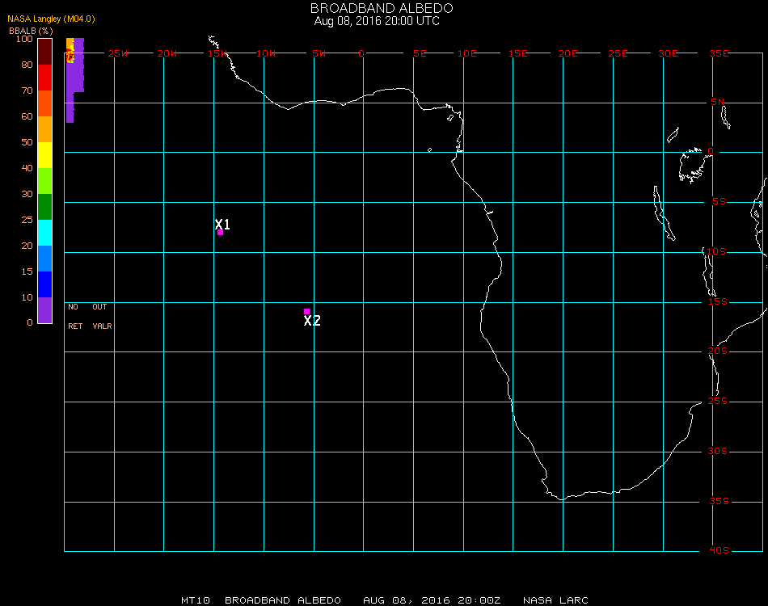Click the BROADBAND ALBEDO title
This screenshot has width=768, height=606.
(382, 8)
